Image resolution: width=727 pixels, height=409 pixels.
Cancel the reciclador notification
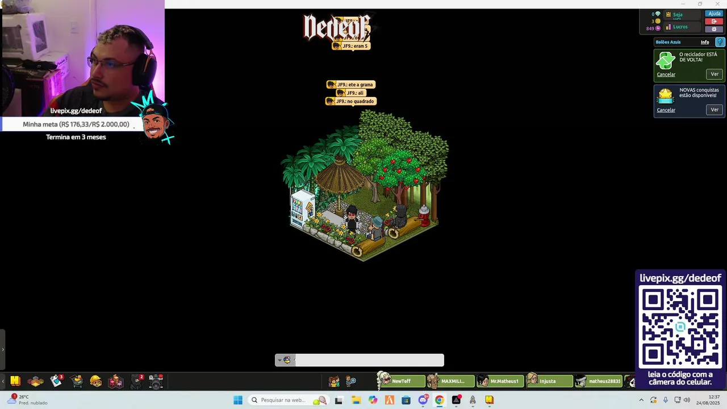[x=666, y=74]
